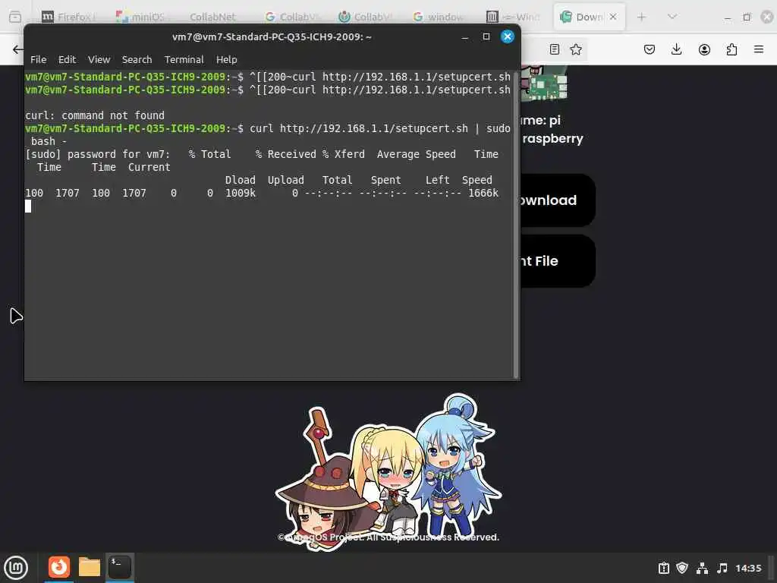Open the shield security tray icon

coord(682,568)
